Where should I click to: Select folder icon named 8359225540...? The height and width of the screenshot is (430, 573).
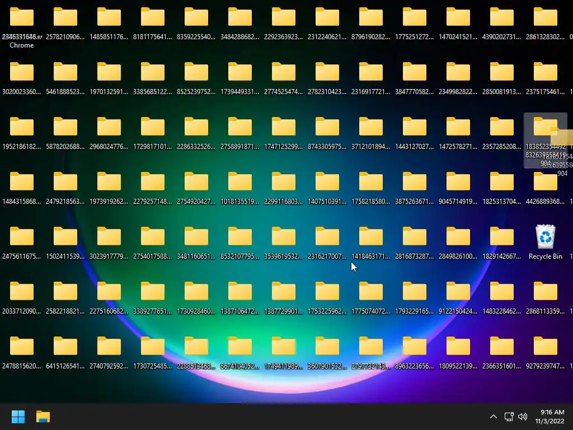[x=196, y=17]
